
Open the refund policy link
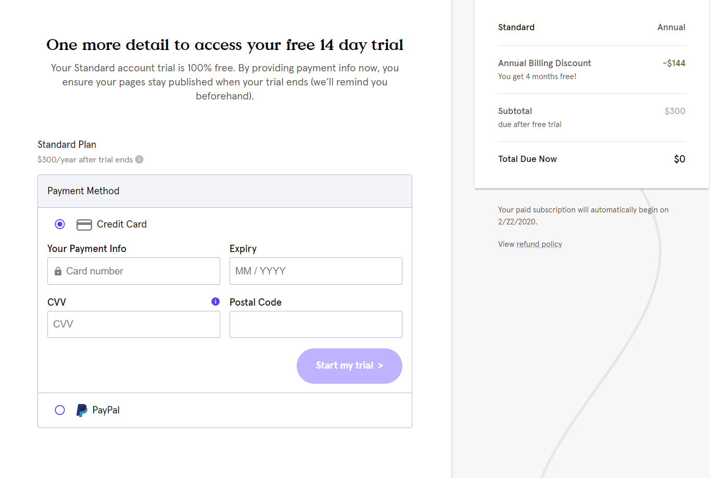[539, 244]
